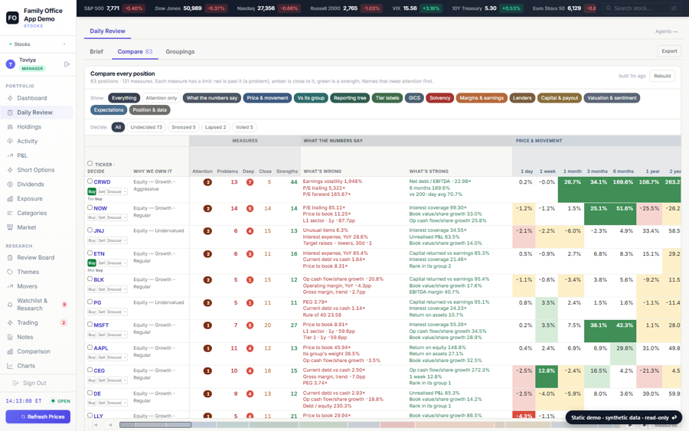Viewport: 689px width, 431px height.
Task: Switch to the Groupings tab
Action: click(x=180, y=51)
